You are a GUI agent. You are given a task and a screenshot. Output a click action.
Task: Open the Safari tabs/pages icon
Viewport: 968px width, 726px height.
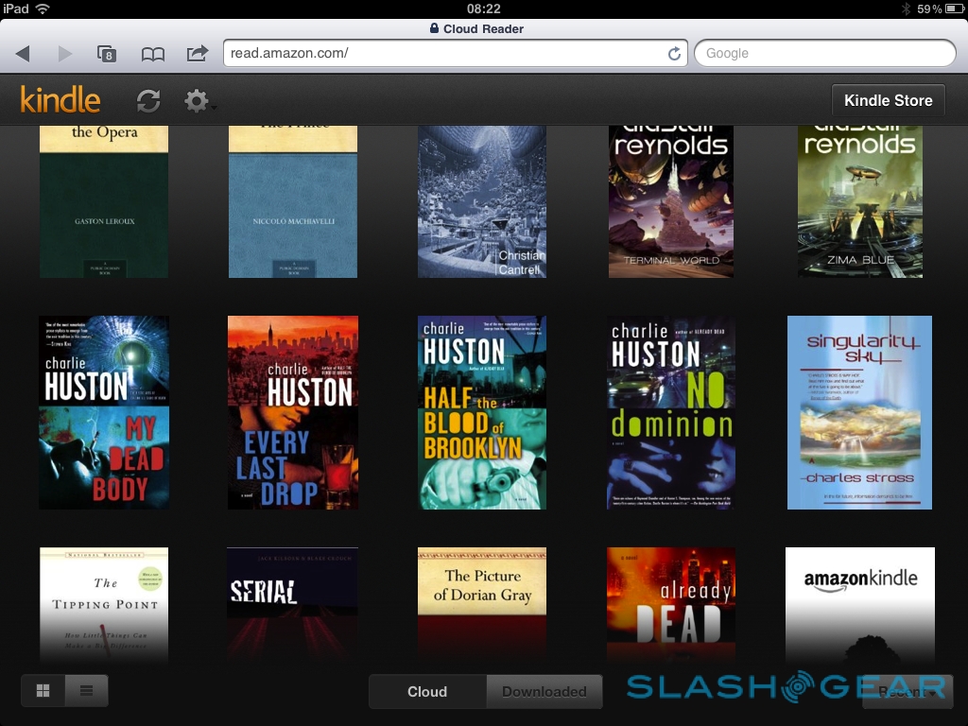(x=107, y=54)
